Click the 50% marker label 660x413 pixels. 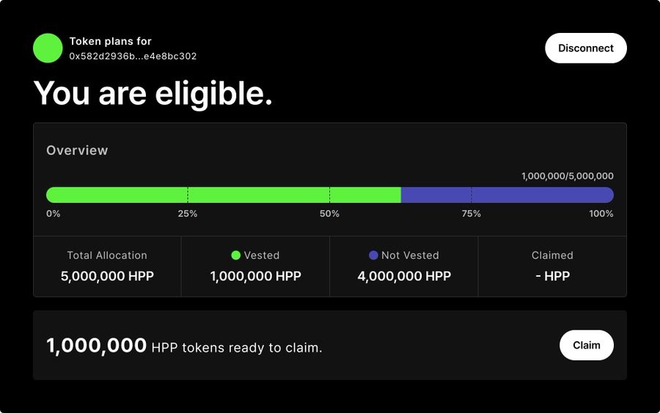click(x=329, y=214)
